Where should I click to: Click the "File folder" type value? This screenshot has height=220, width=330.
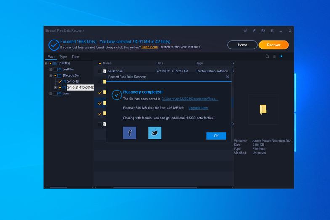coord(259,149)
